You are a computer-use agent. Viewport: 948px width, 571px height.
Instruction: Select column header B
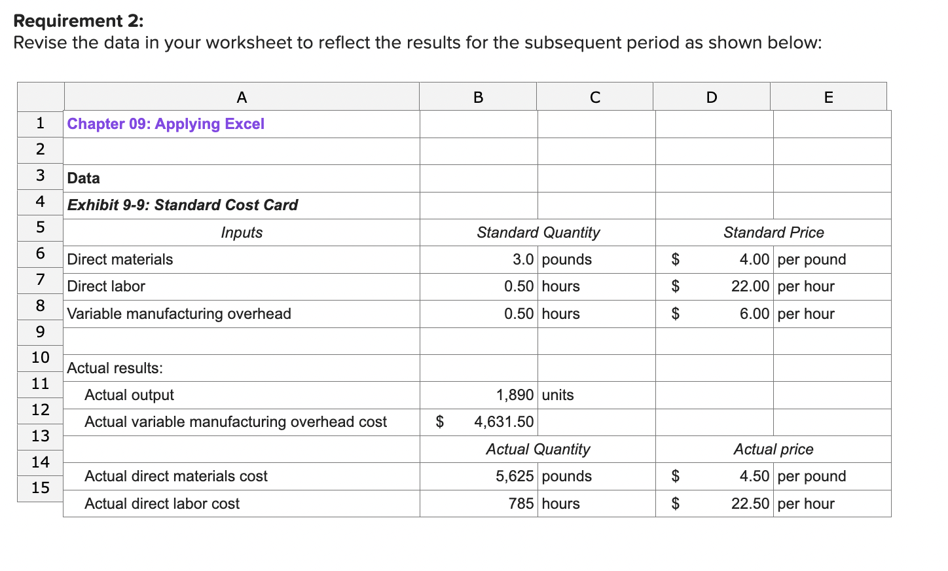tap(478, 96)
